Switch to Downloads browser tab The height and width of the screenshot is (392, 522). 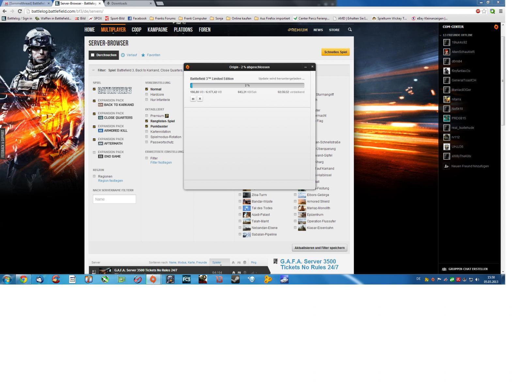(129, 3)
